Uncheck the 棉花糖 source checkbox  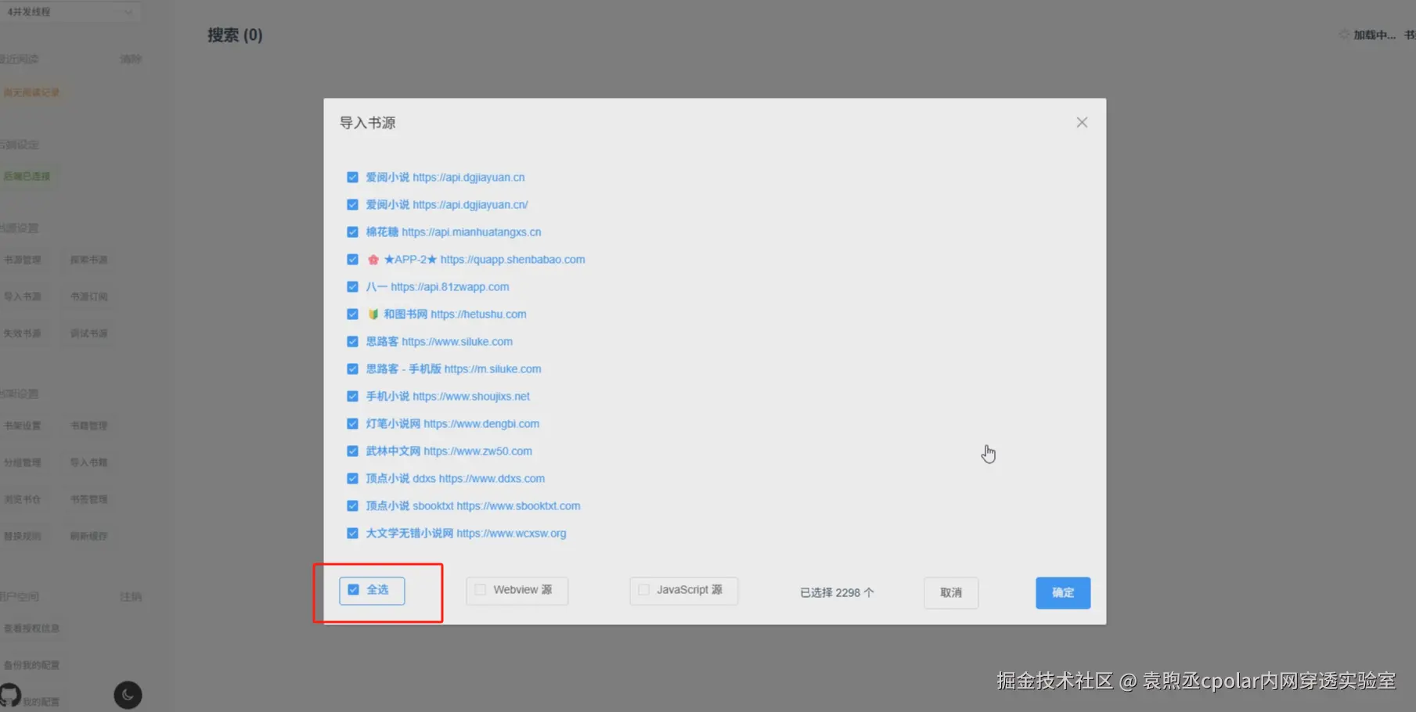(x=352, y=232)
